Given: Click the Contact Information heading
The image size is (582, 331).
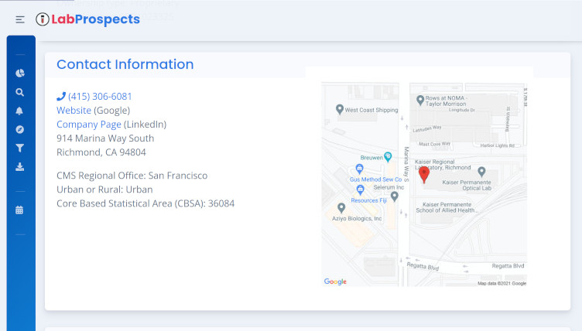Looking at the screenshot, I should [x=125, y=64].
